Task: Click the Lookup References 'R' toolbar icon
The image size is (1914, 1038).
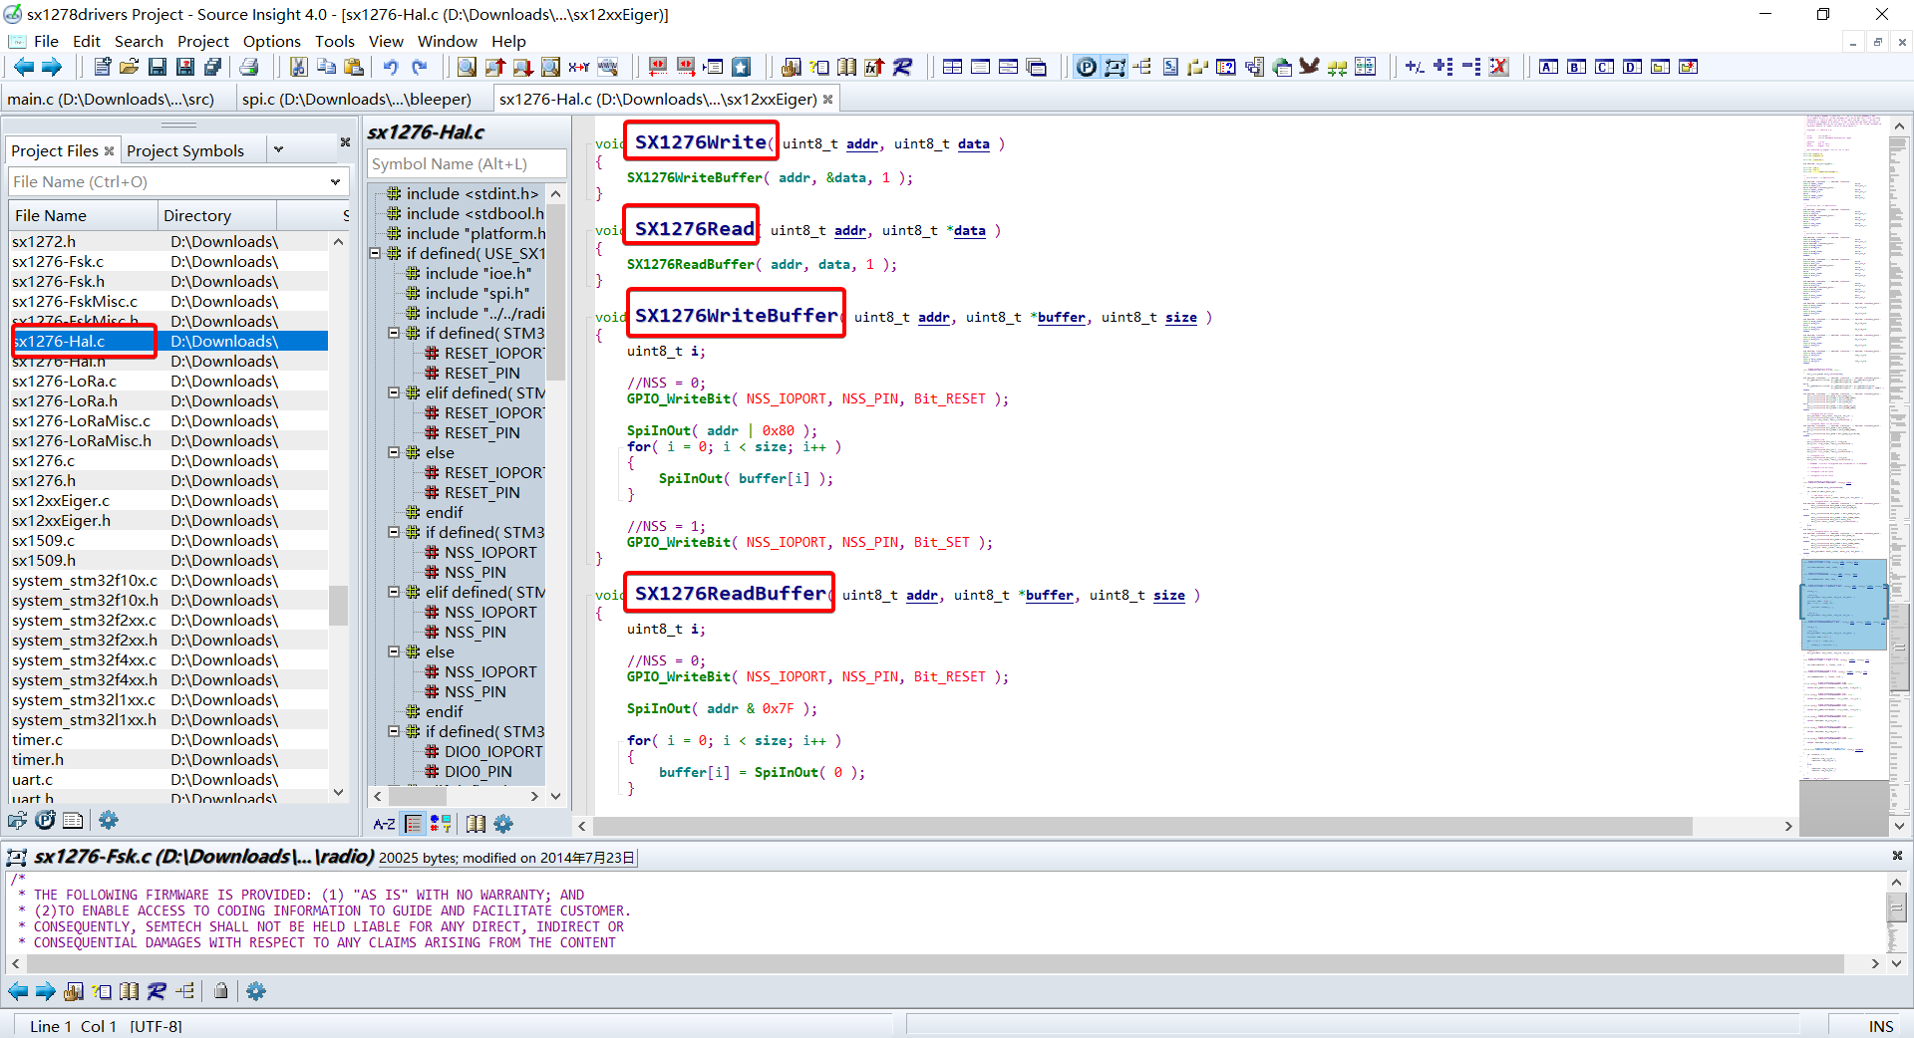Action: [x=902, y=67]
